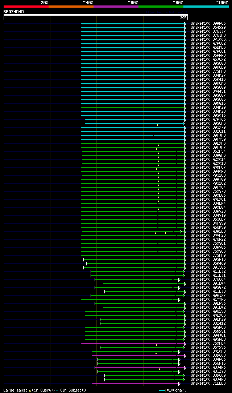Click the UniRef100_C1EDB0 label

(208, 384)
